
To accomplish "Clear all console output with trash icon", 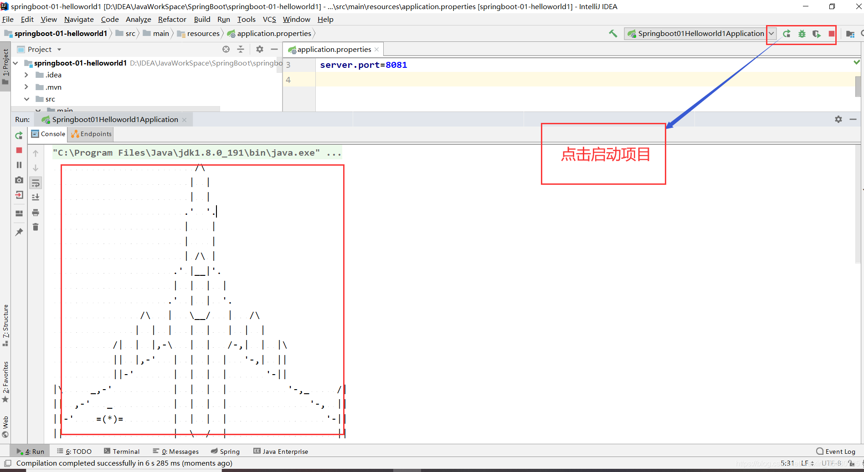I will (x=36, y=227).
